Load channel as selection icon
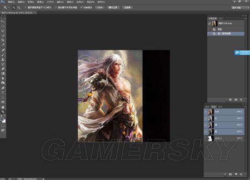Viewport: 250px width, 180px height. [x=225, y=174]
